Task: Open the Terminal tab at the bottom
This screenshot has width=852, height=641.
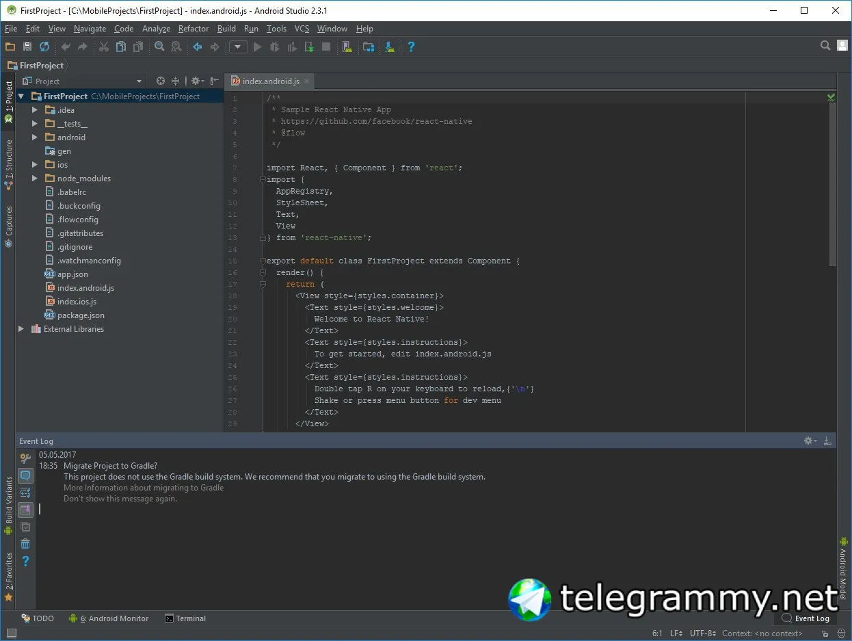Action: pos(185,618)
